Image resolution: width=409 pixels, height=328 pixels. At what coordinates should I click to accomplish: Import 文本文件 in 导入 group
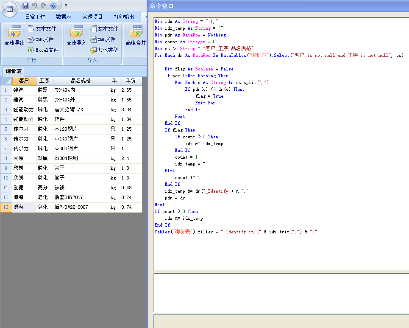[104, 29]
